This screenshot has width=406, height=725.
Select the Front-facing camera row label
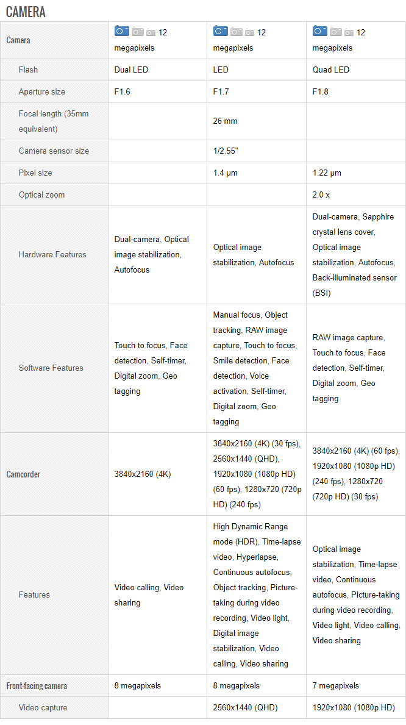click(37, 686)
